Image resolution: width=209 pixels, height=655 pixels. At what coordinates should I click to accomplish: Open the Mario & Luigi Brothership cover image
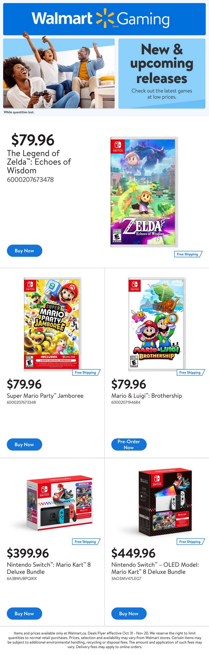click(x=157, y=324)
